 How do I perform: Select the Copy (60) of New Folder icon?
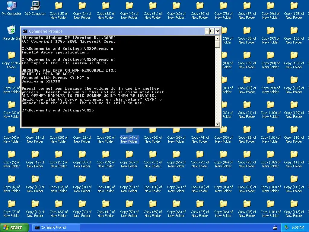176,11
